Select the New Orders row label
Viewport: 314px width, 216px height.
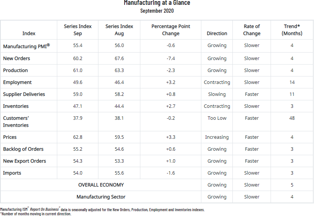(16, 59)
